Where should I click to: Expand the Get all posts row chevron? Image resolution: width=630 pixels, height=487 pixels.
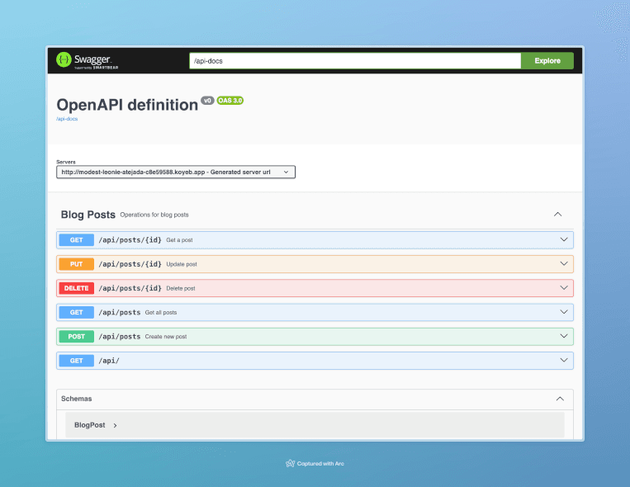(564, 312)
